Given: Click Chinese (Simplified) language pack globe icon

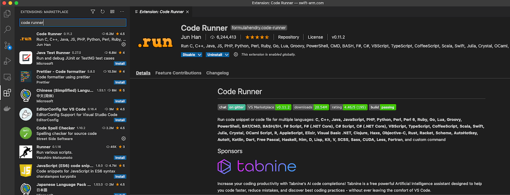Looking at the screenshot, I should click(25, 96).
